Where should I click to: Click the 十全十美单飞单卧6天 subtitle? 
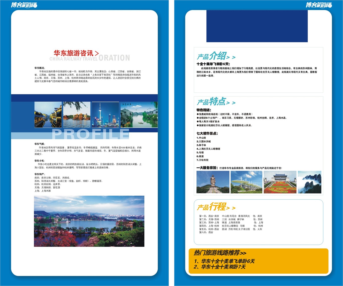coord(213,64)
